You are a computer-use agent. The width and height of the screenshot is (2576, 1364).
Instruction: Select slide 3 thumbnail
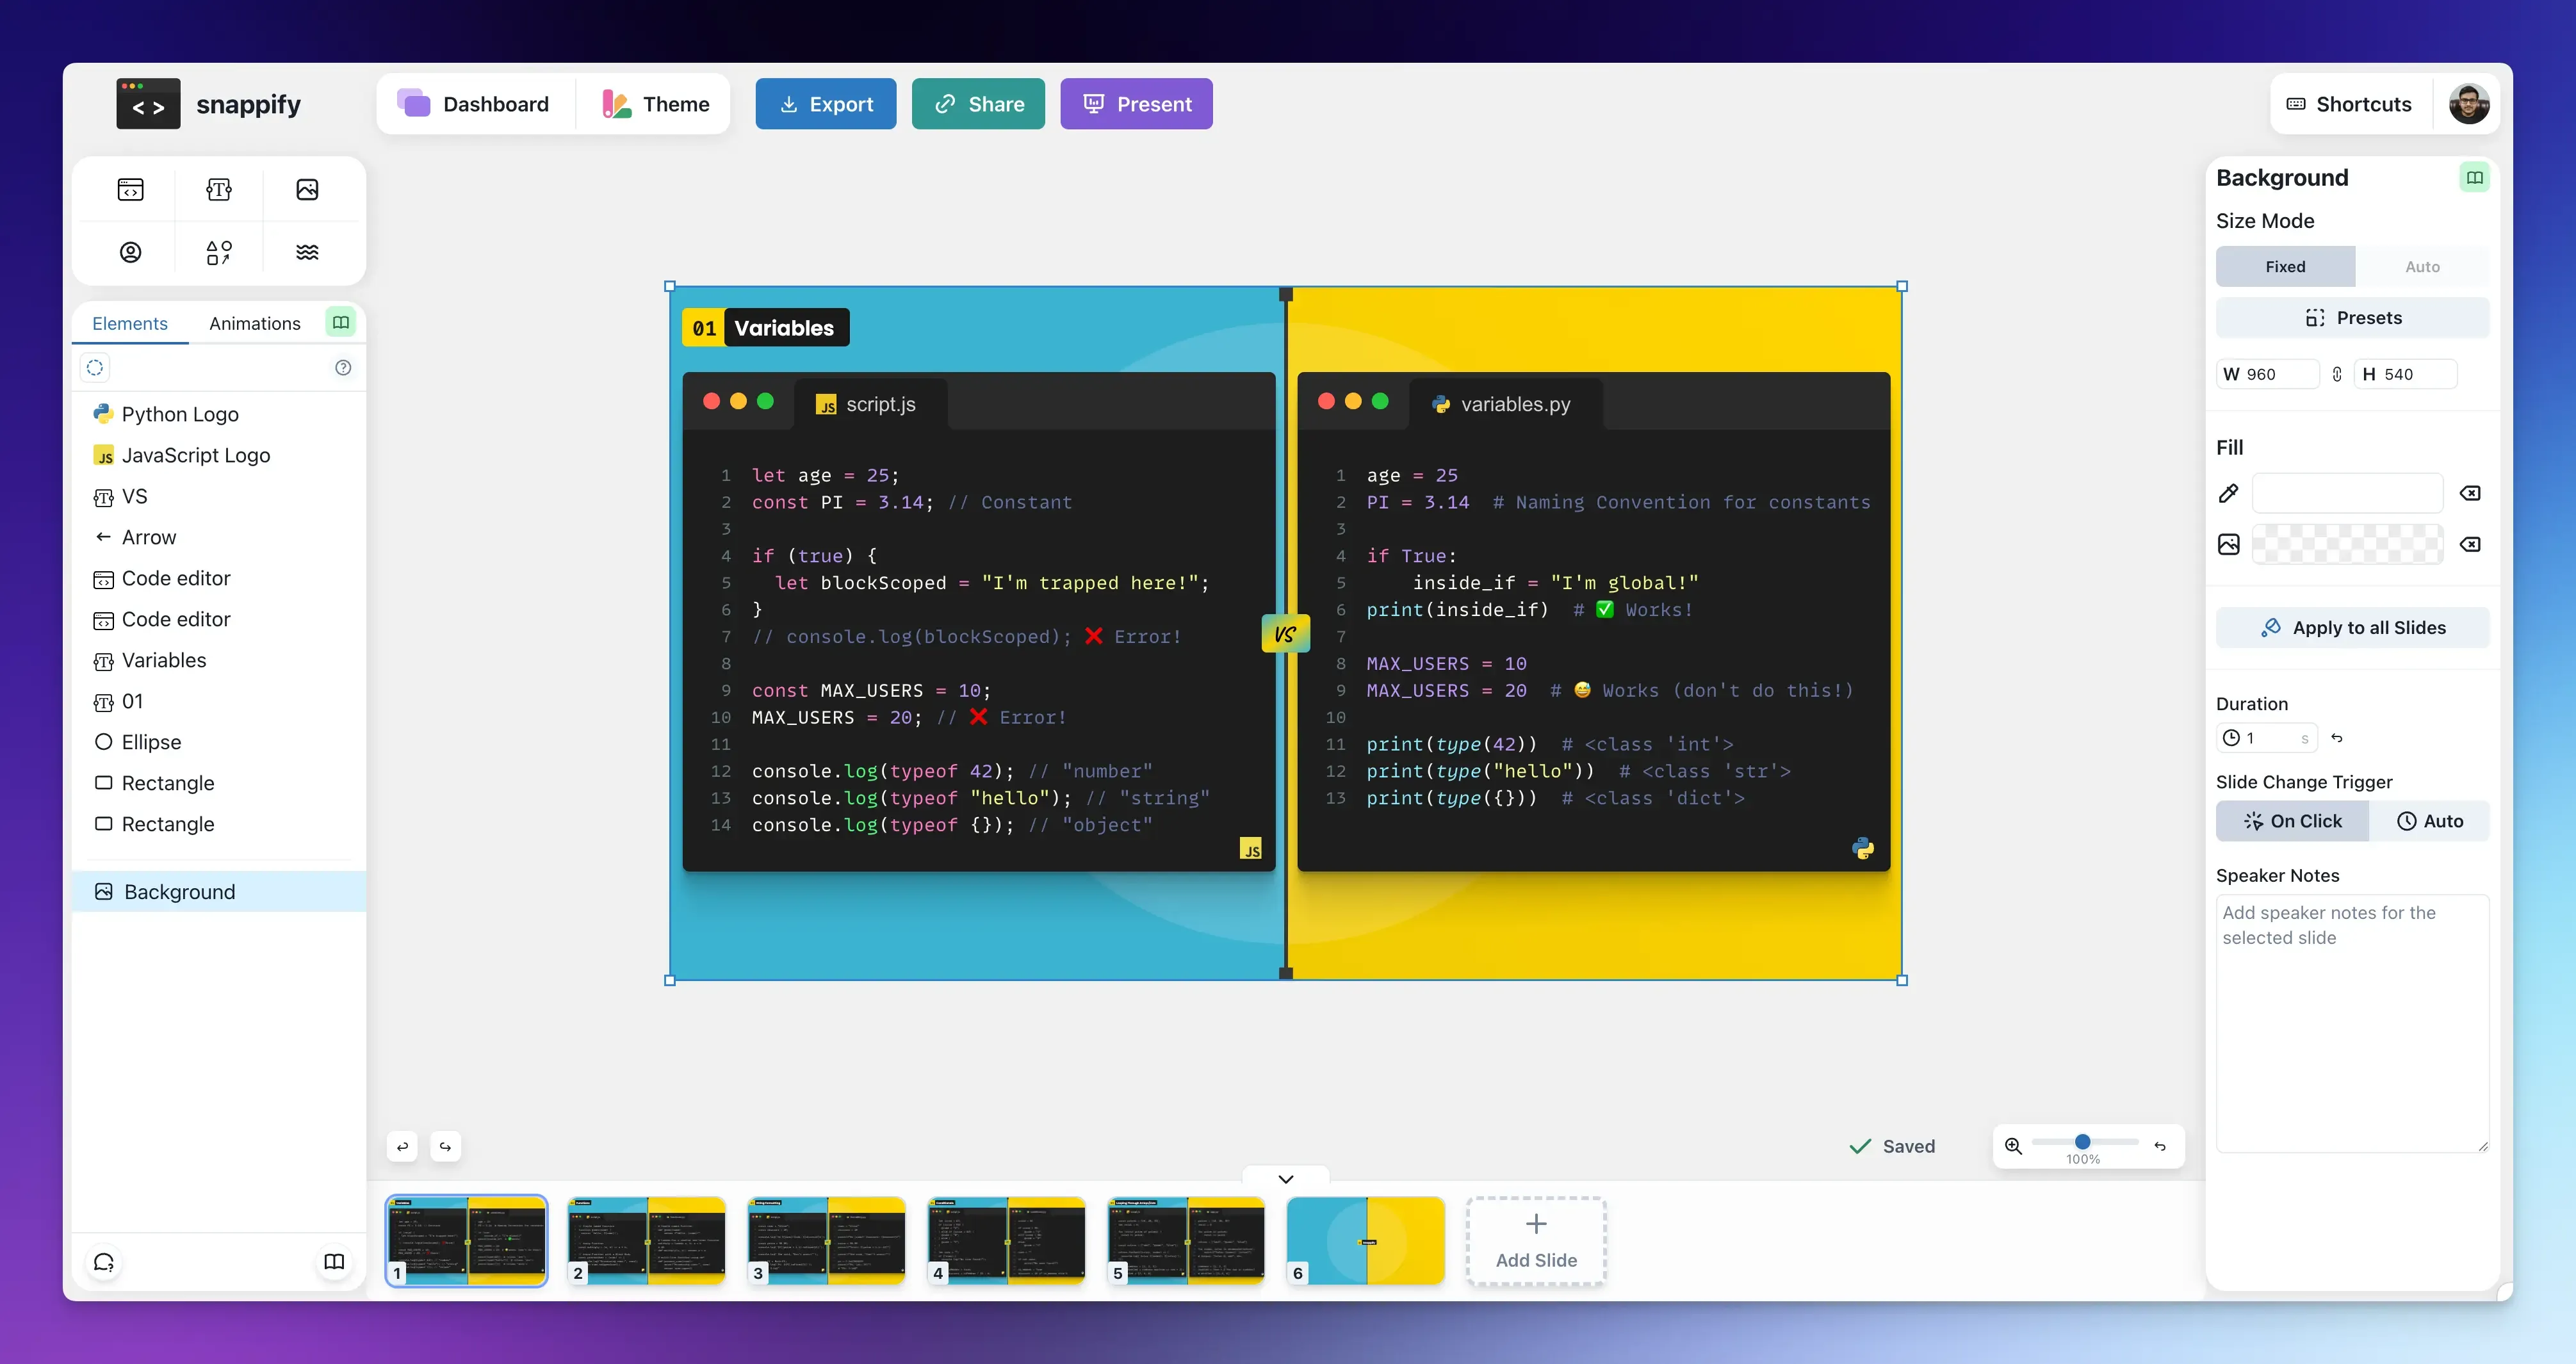(x=826, y=1241)
